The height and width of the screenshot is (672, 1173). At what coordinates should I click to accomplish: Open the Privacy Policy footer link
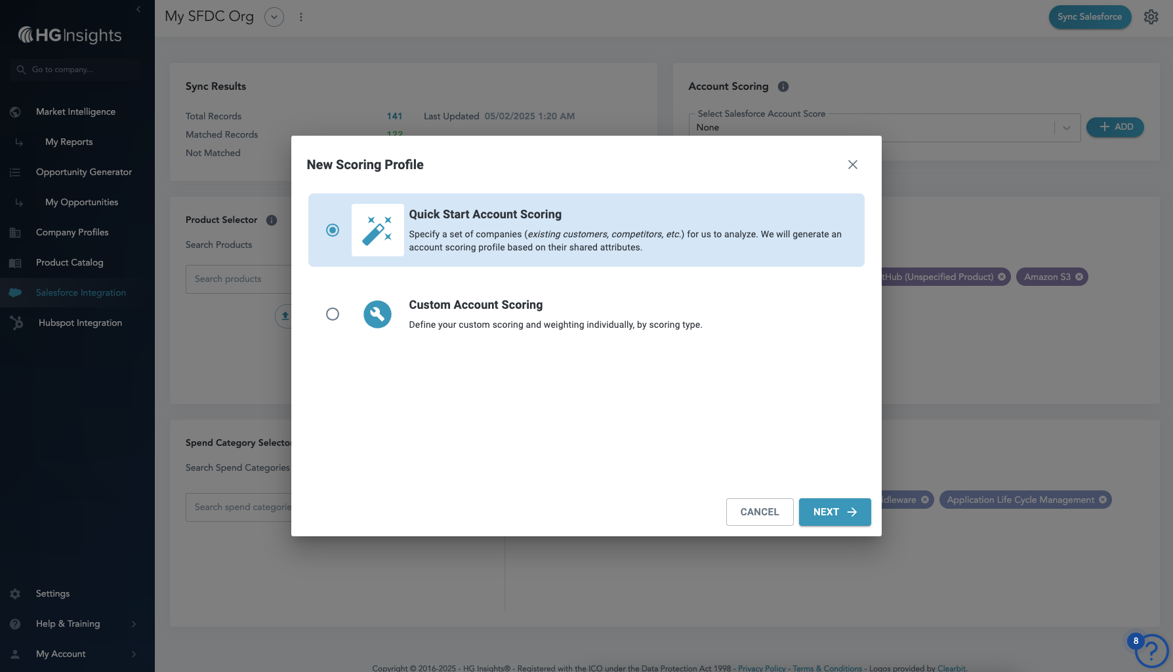(762, 668)
